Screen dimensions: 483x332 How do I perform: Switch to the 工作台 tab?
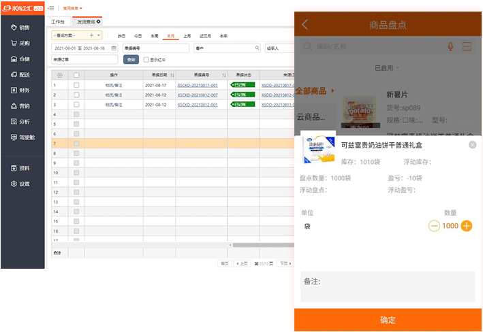point(59,22)
